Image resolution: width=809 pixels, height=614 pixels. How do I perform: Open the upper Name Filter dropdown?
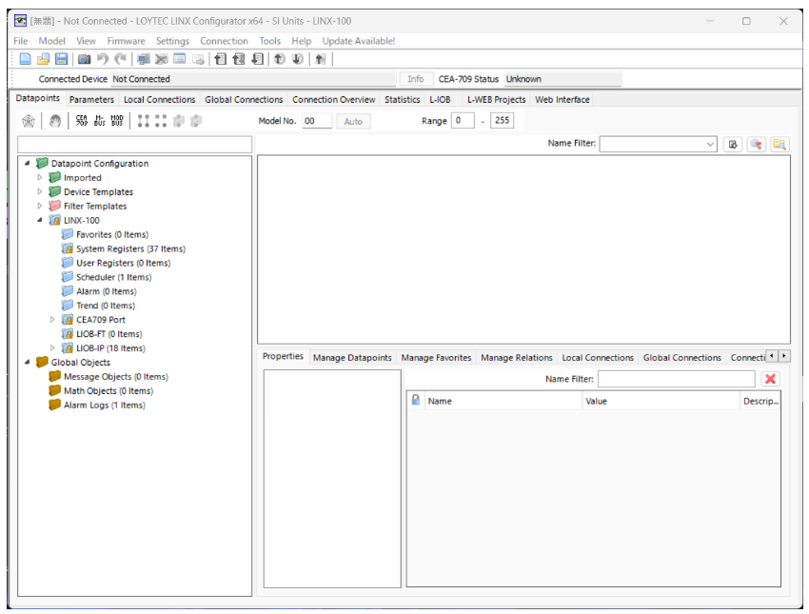click(x=710, y=144)
